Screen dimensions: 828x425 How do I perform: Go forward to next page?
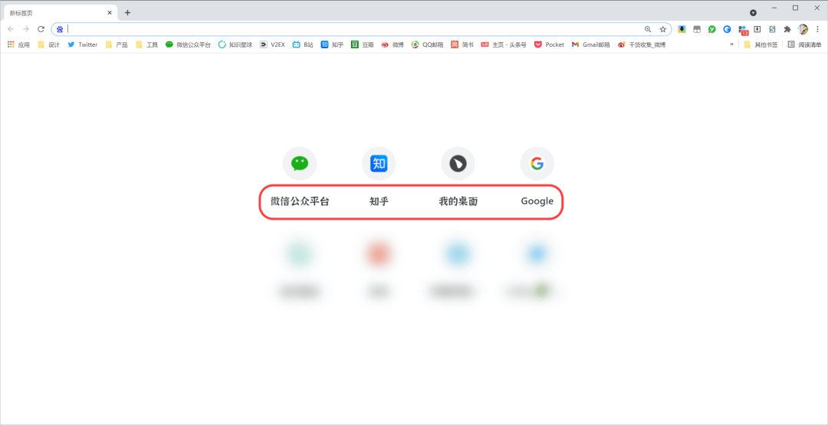[26, 29]
